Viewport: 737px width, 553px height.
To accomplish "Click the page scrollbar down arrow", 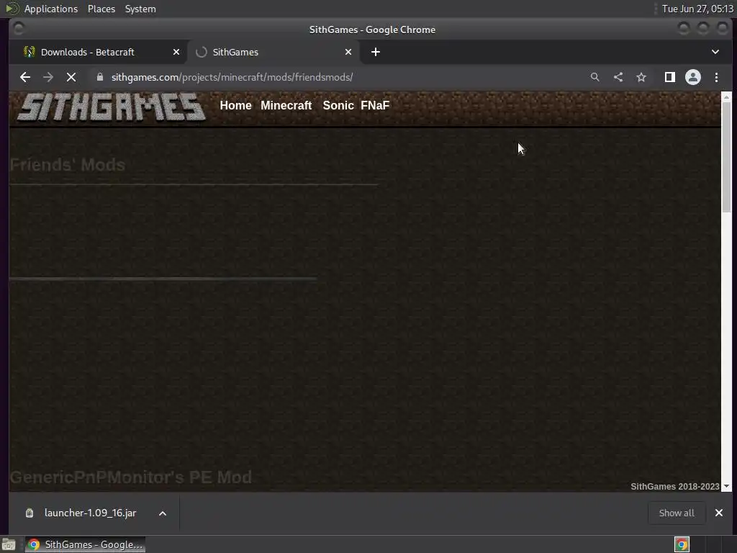I will [726, 487].
